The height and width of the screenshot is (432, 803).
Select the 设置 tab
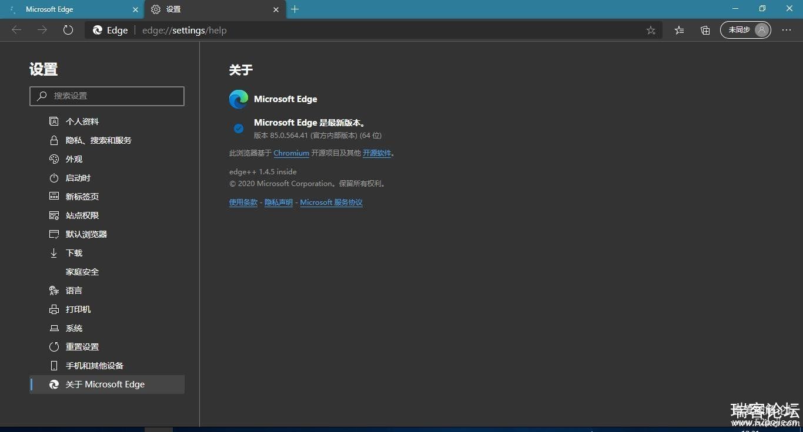tap(215, 9)
